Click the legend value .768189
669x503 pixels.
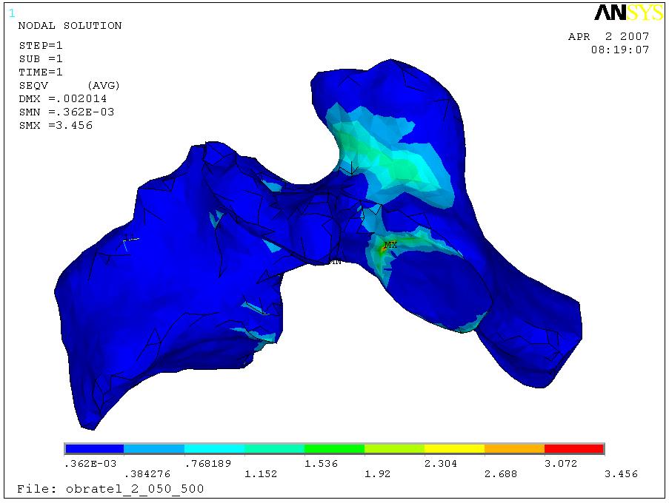[x=207, y=464]
